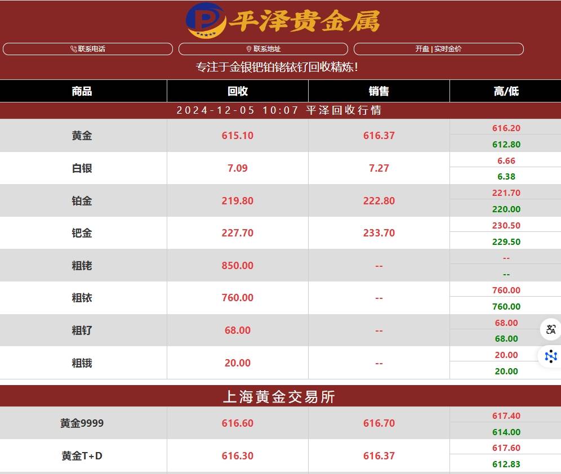The width and height of the screenshot is (561, 474).
Task: Click the 白银 low value 6.38
Action: coord(506,177)
